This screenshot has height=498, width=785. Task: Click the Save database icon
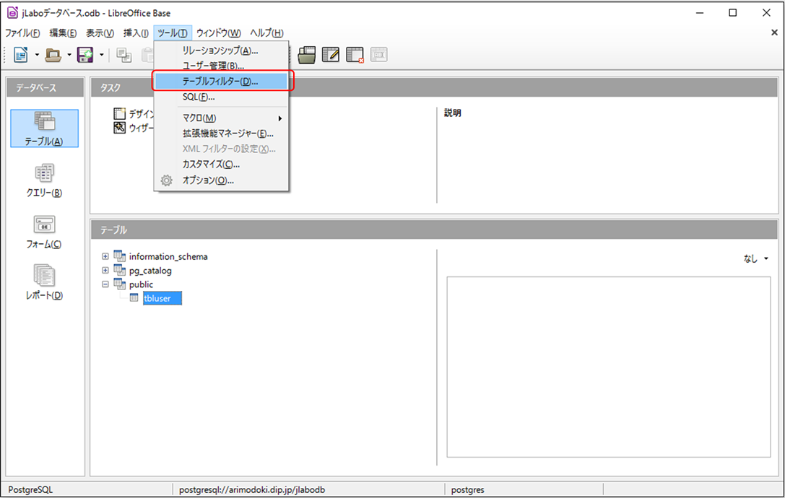tap(85, 55)
